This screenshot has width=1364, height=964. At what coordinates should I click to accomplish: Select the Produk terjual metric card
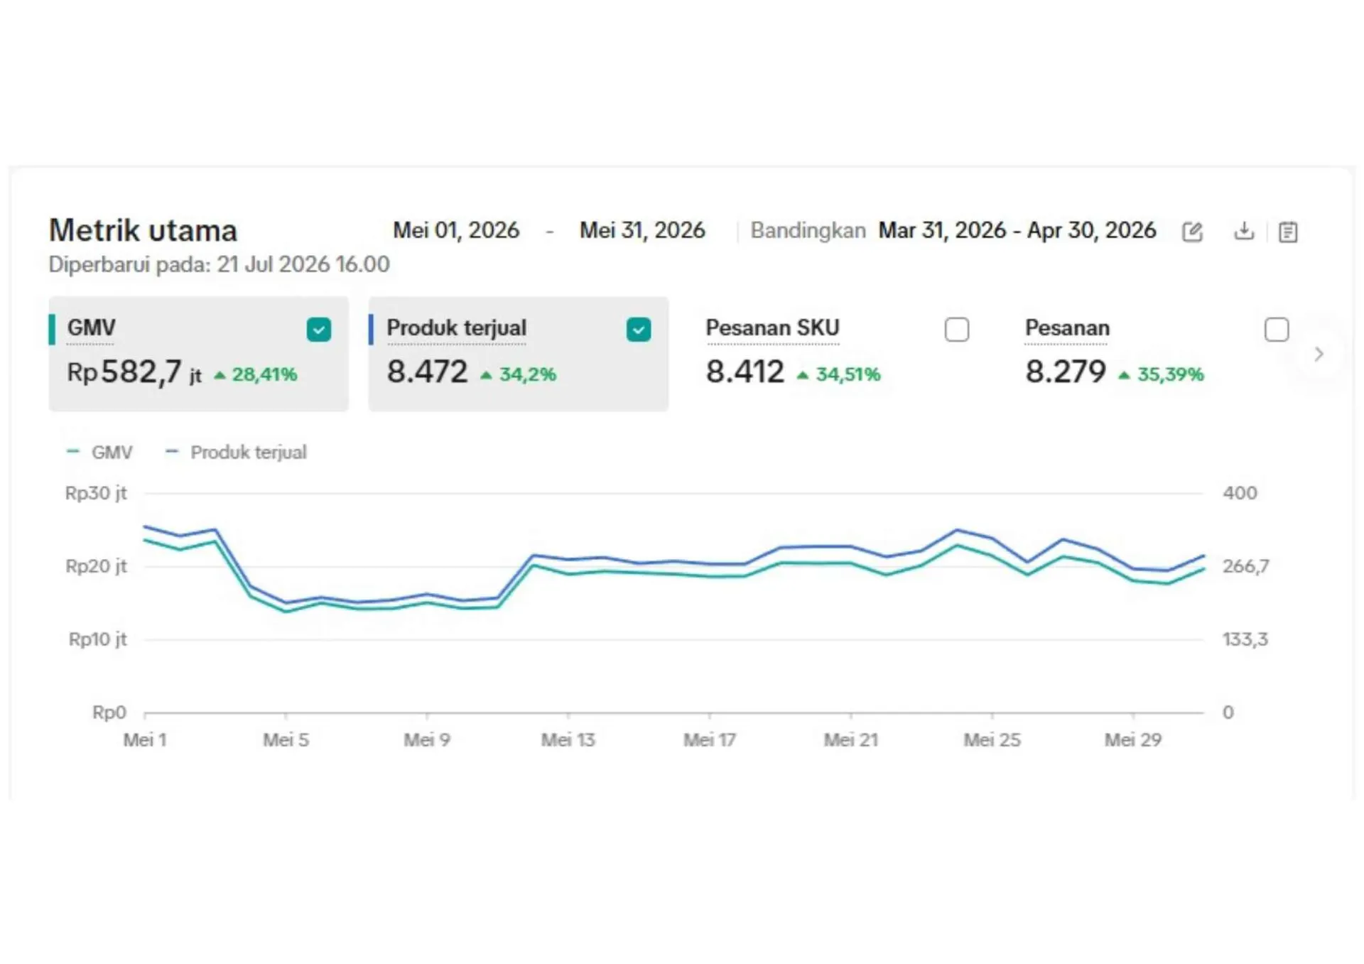518,354
